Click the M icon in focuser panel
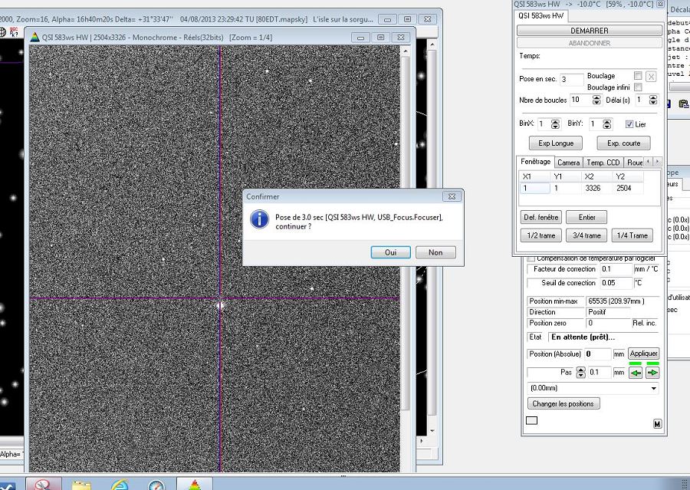This screenshot has height=490, width=690. click(x=657, y=424)
